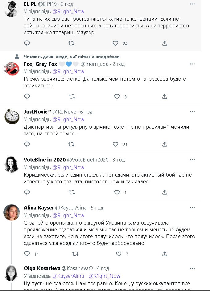Open VoteBlue in 2020's profile name

[45, 160]
